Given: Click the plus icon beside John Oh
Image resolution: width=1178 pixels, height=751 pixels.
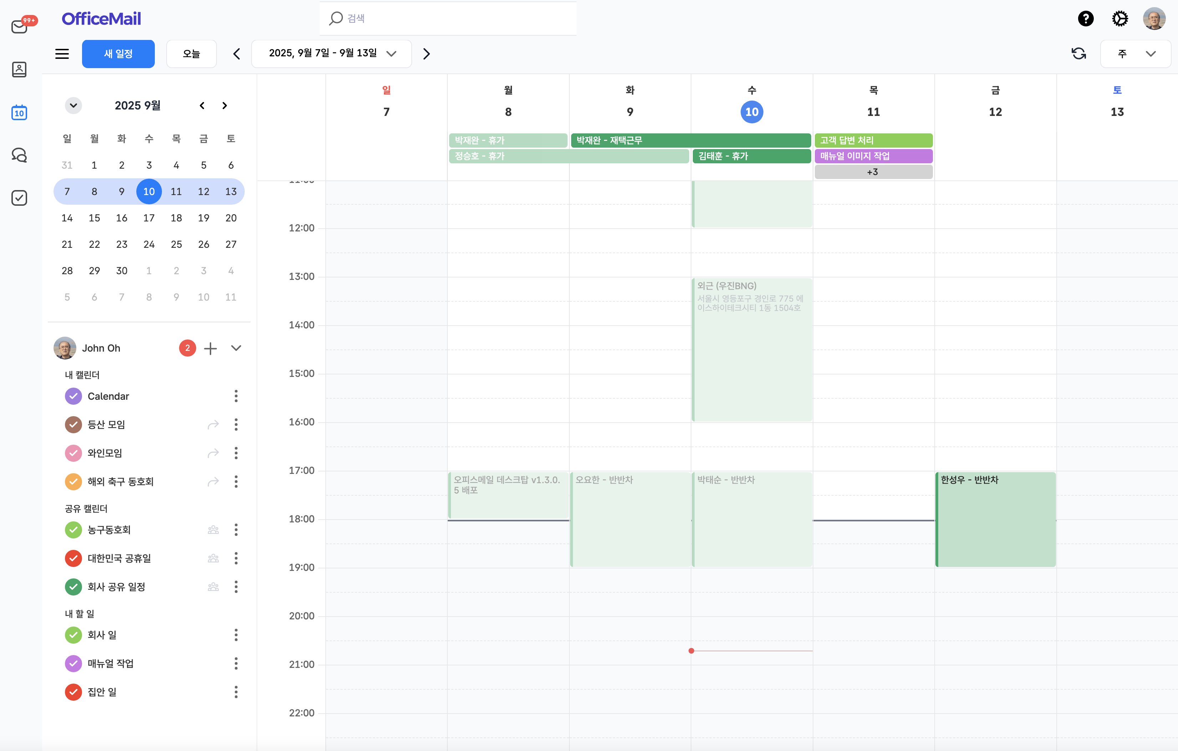Looking at the screenshot, I should (210, 348).
